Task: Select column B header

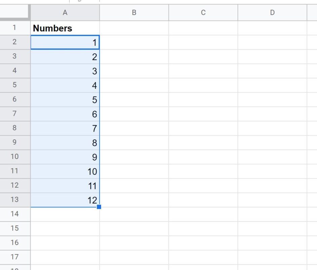Action: [x=134, y=12]
